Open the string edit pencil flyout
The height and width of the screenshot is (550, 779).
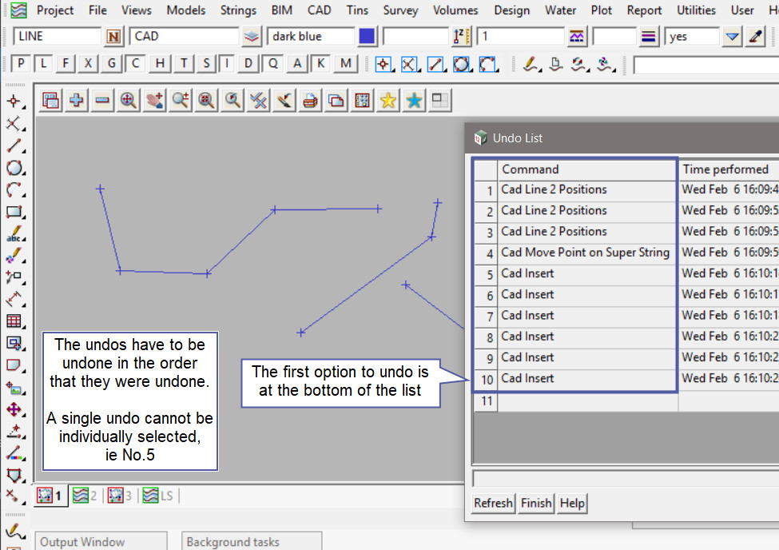coord(531,64)
